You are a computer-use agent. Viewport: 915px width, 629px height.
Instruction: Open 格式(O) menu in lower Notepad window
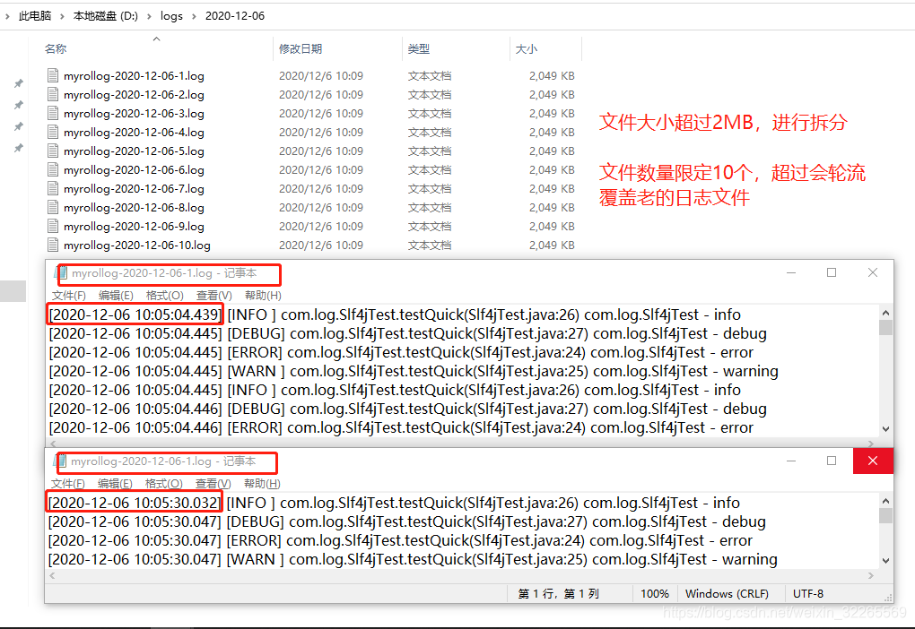[164, 484]
